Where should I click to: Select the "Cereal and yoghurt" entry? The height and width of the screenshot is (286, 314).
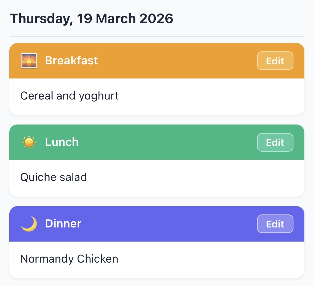(69, 96)
